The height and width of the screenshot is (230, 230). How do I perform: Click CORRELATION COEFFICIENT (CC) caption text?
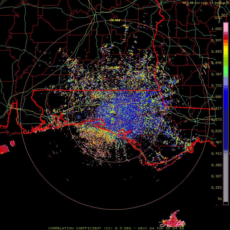pos(81,228)
